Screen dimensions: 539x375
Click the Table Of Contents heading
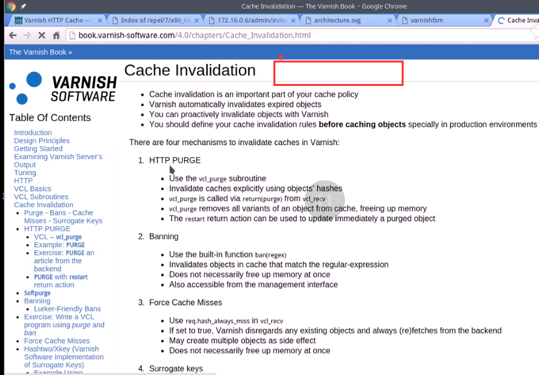(x=50, y=118)
